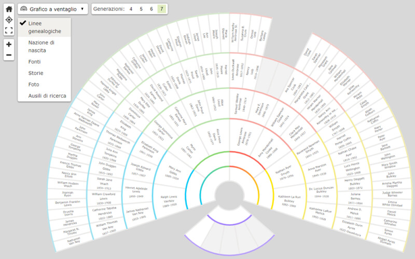Select the Foto option
The height and width of the screenshot is (259, 415).
click(45, 85)
